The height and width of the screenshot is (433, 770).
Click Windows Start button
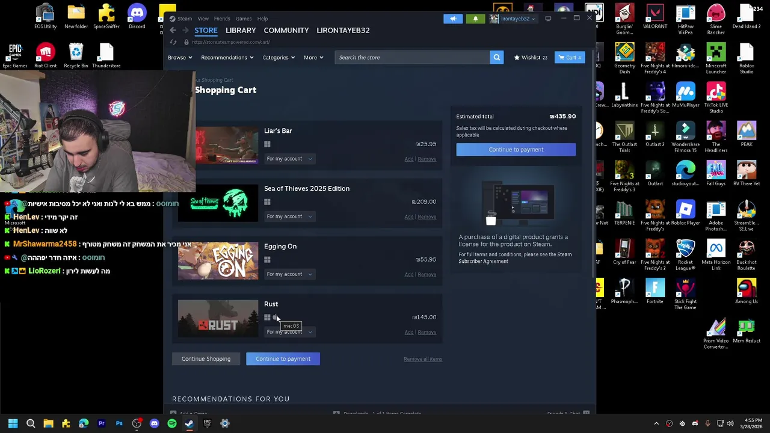coord(13,423)
